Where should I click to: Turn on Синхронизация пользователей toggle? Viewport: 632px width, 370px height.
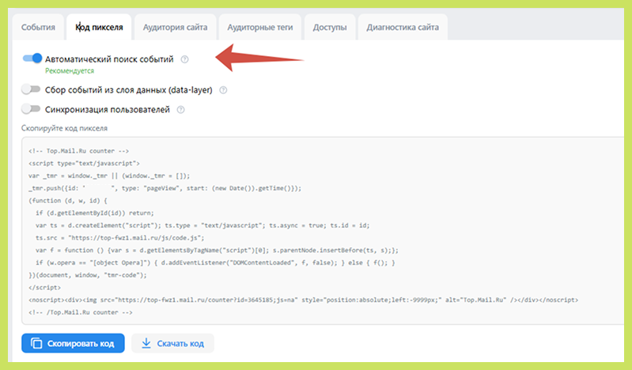coord(31,109)
